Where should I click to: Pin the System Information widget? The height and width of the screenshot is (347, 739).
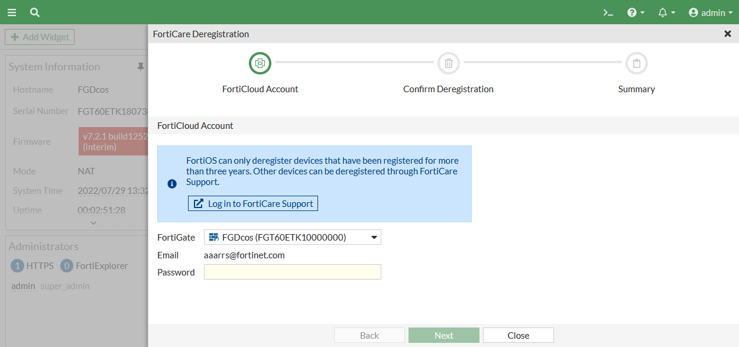(x=141, y=67)
